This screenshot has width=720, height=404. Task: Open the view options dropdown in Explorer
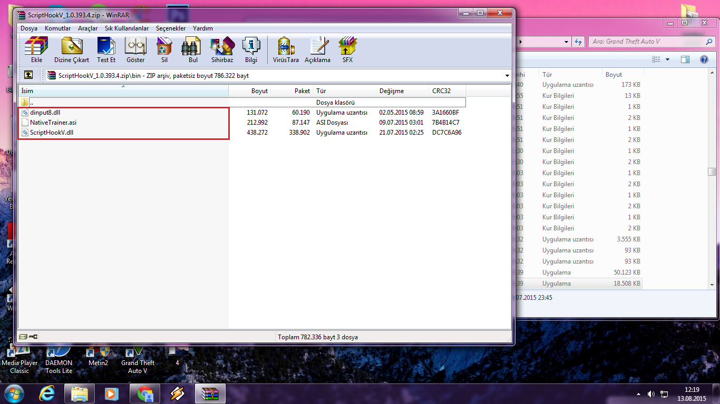[667, 59]
